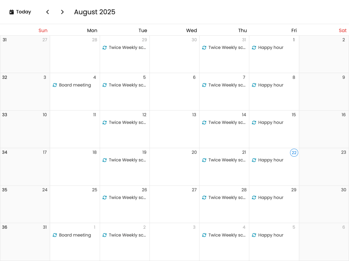
Task: Click recurring icon on September 1 Board meeting
Action: tap(55, 235)
